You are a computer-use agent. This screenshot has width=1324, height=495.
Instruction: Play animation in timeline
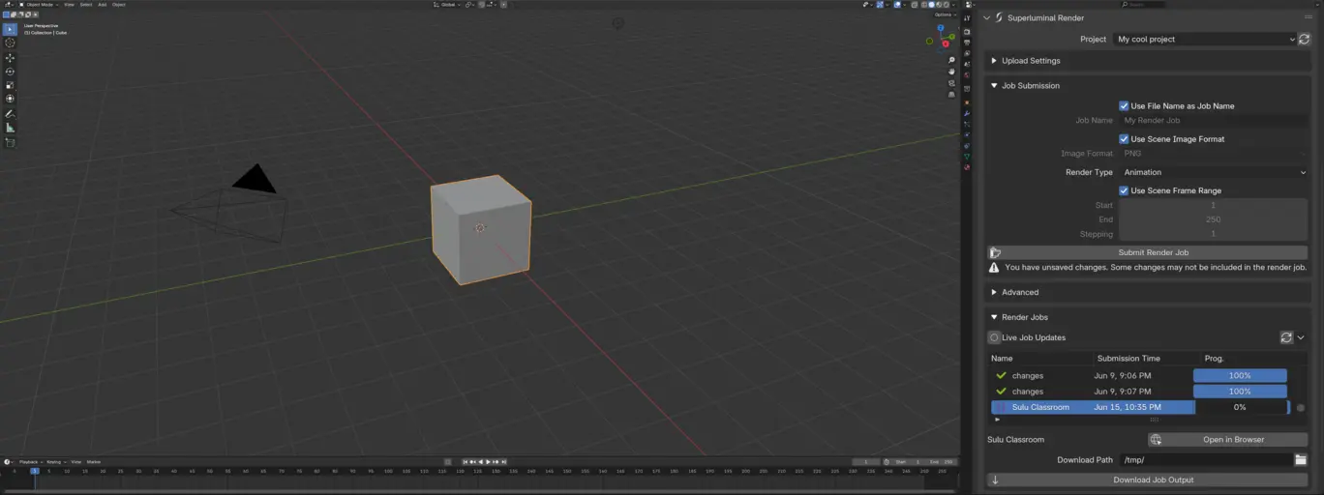tap(488, 462)
